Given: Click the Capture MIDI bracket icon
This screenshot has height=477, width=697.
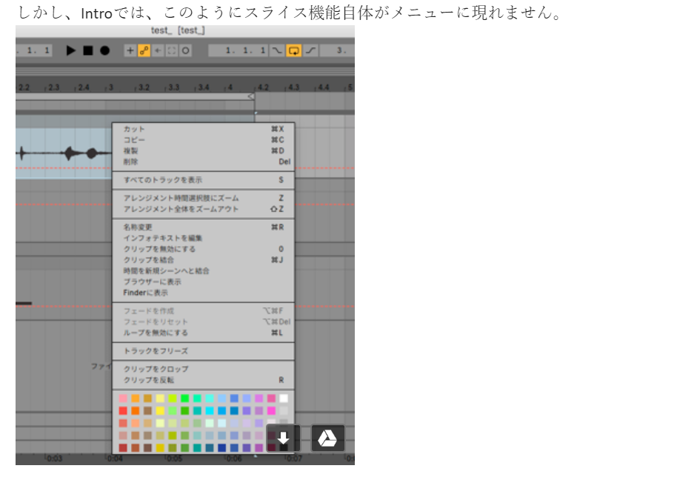Looking at the screenshot, I should tap(171, 50).
